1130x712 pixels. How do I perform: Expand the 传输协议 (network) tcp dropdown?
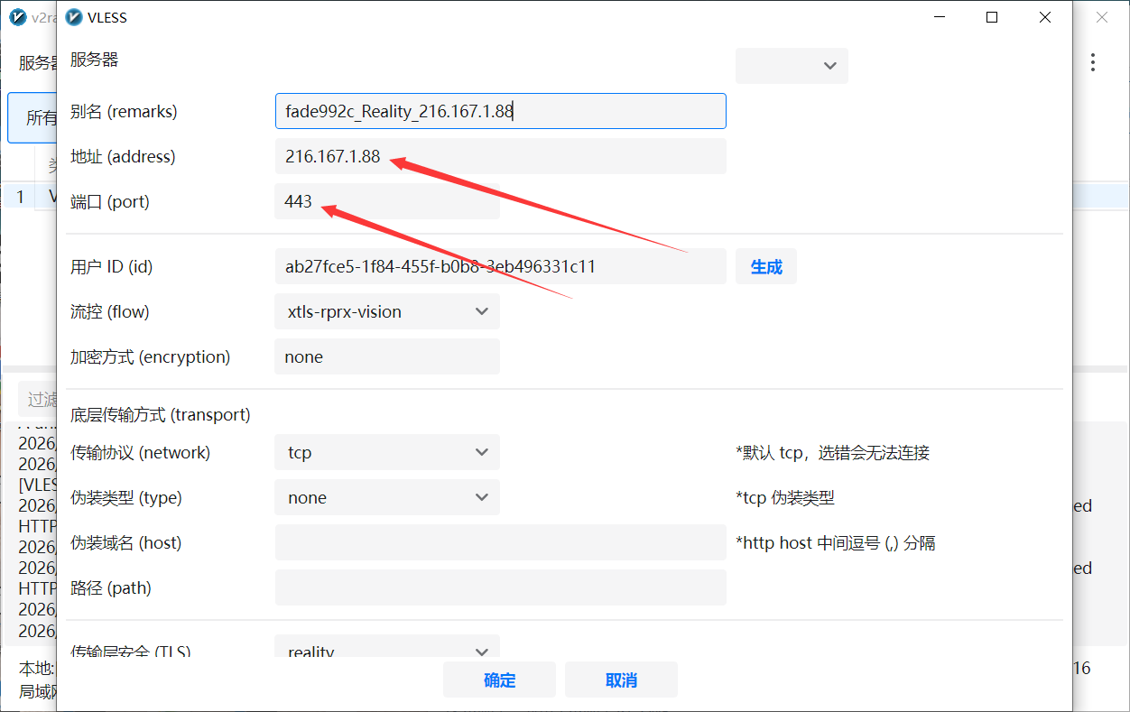387,452
